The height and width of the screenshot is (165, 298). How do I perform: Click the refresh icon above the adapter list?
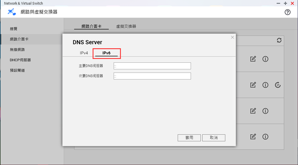point(279,40)
